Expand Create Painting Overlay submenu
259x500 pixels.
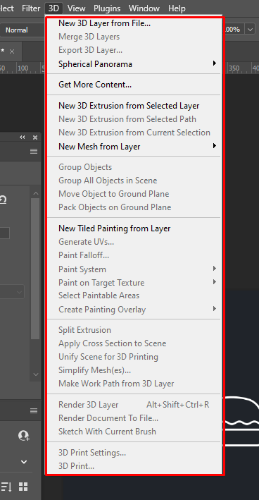(134, 310)
